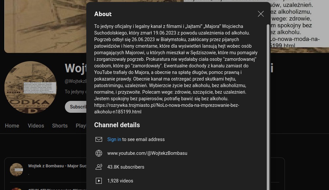Click Sign in to see email address
This screenshot has height=190, width=329.
(114, 139)
